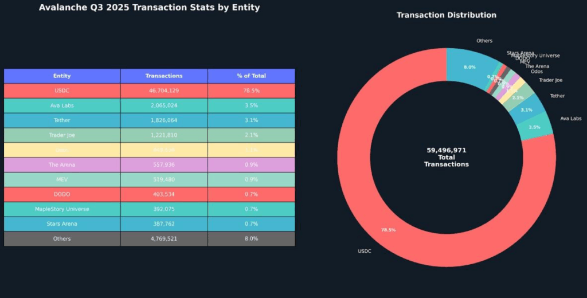Click the Trader Joe entity cell in table

click(62, 135)
